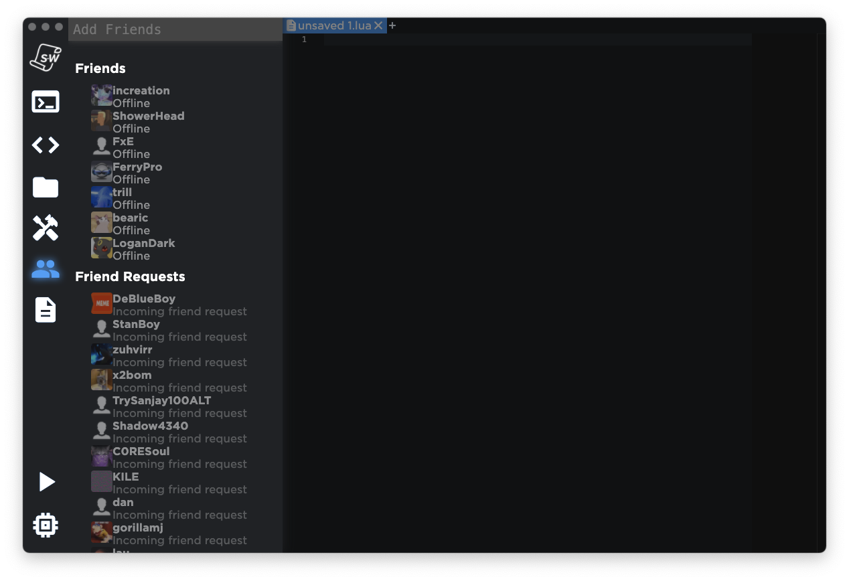Click the Script-Ware scroll logo icon
This screenshot has height=581, width=849.
point(46,58)
